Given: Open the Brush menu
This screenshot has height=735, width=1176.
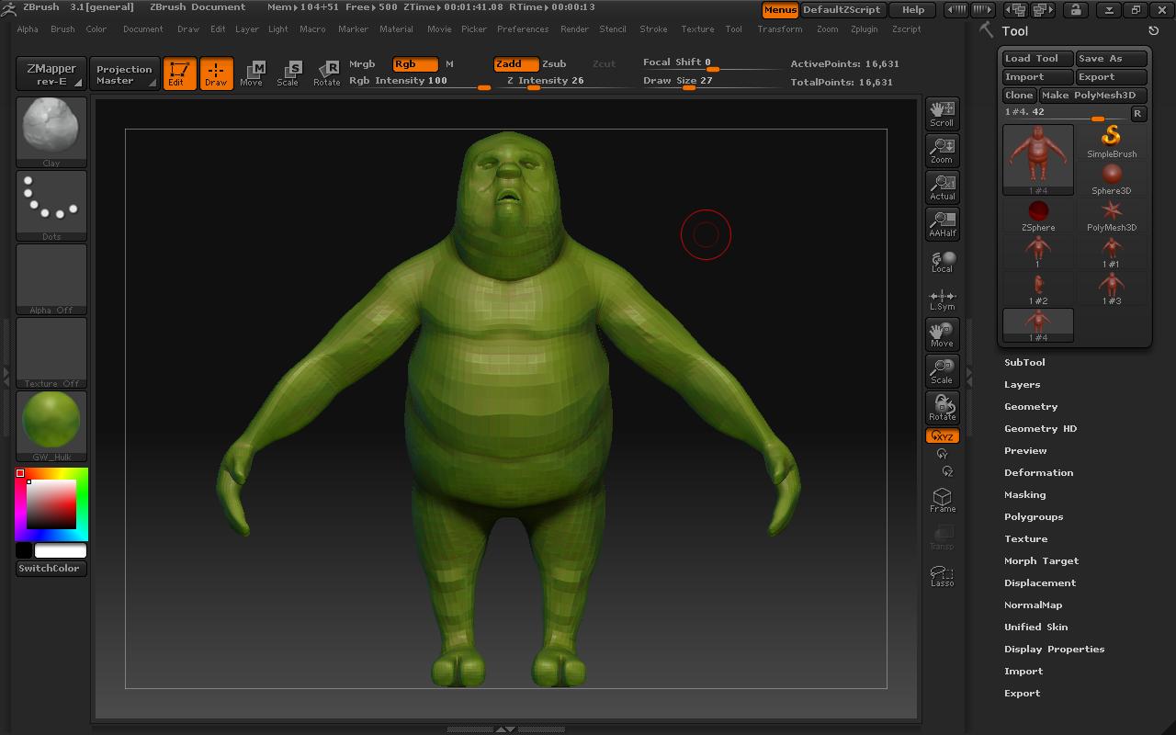Looking at the screenshot, I should 62,29.
